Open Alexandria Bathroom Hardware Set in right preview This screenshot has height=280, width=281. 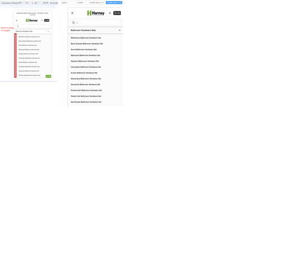pos(86,79)
